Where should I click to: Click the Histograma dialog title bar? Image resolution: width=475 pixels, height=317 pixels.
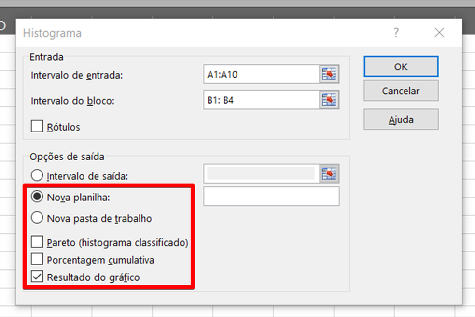click(193, 33)
